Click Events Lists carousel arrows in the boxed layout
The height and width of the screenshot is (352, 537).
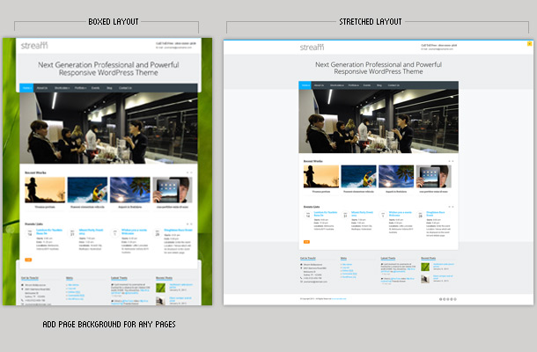click(188, 225)
